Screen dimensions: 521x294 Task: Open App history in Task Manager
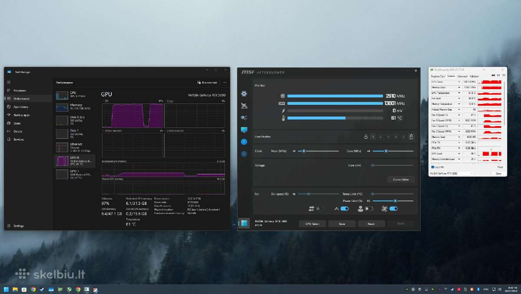coord(28,107)
